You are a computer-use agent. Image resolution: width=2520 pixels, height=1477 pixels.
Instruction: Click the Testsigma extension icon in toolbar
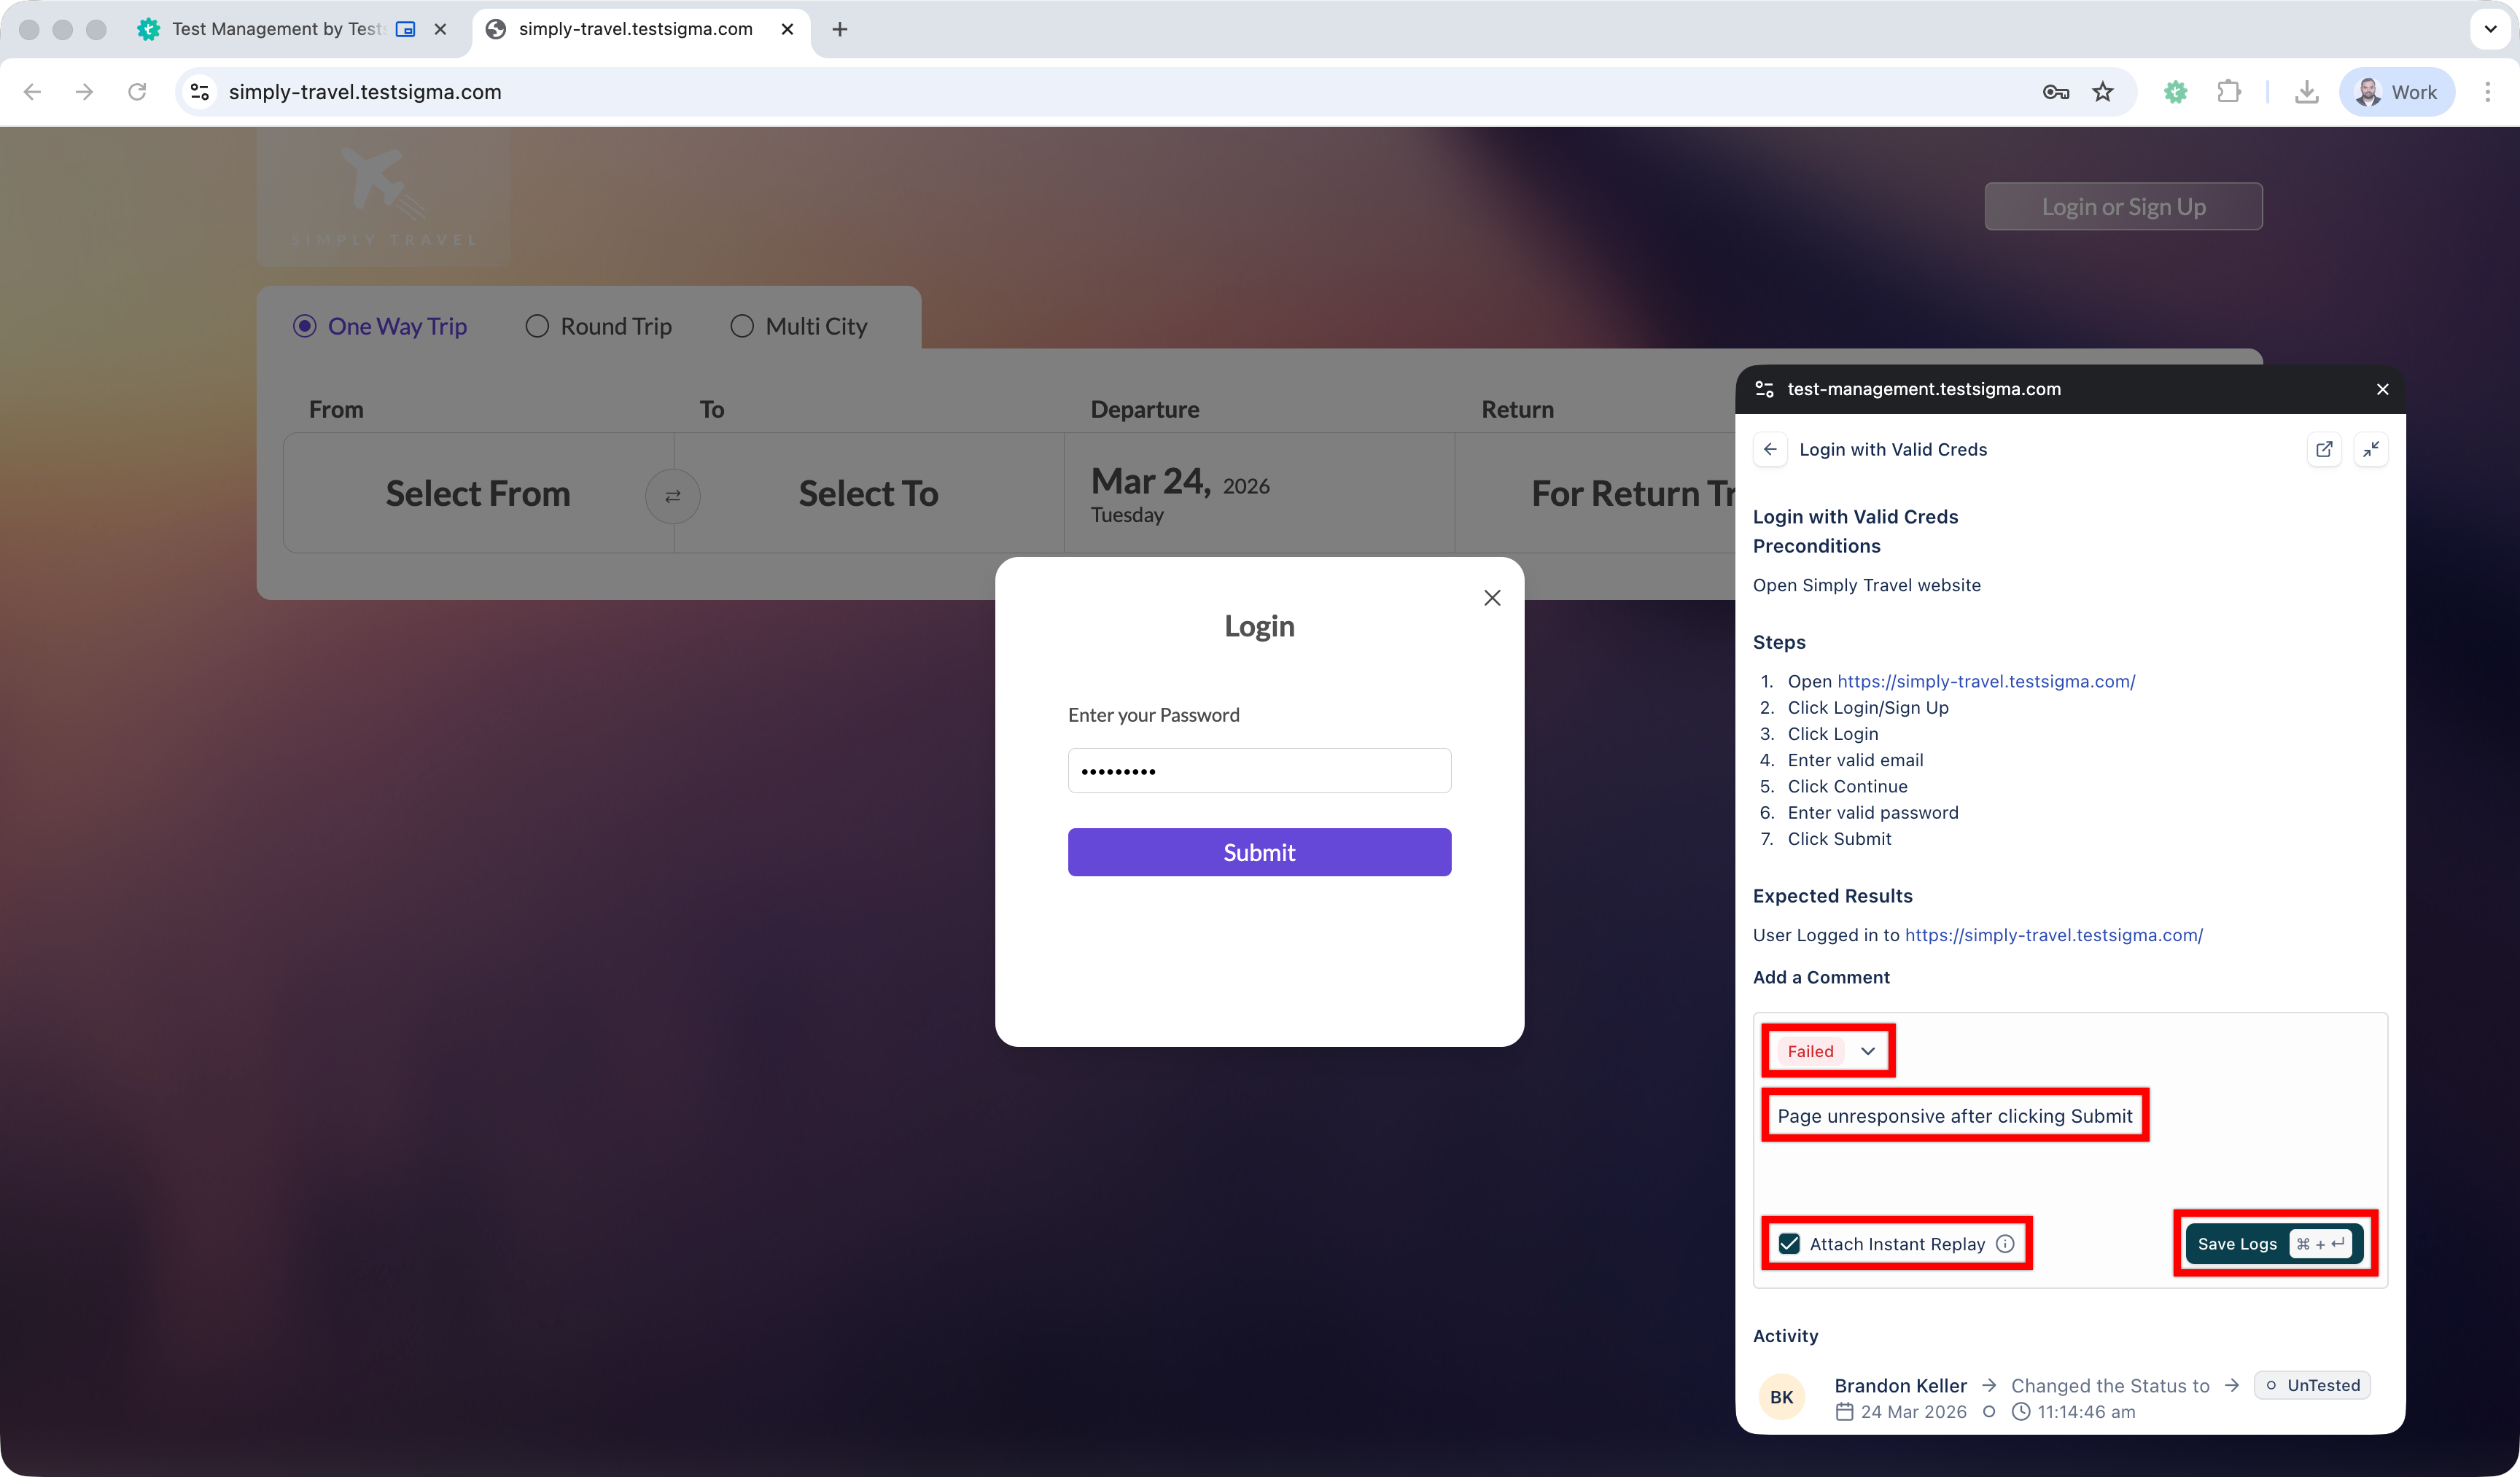tap(2175, 92)
